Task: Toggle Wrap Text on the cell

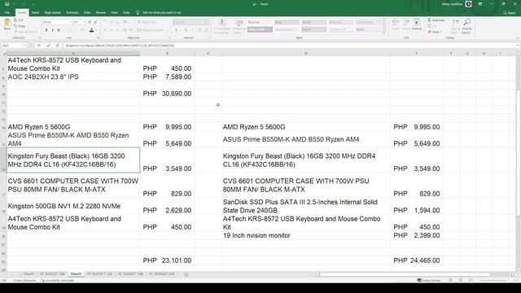Action: coord(147,22)
